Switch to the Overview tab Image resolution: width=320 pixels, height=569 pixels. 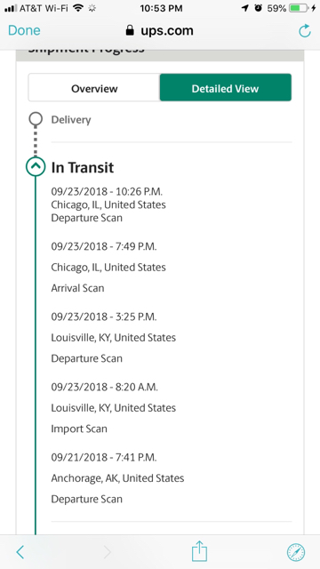pyautogui.click(x=94, y=88)
